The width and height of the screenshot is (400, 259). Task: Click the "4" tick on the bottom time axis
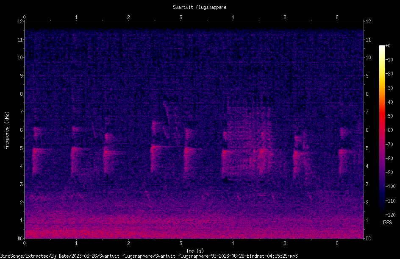point(233,243)
